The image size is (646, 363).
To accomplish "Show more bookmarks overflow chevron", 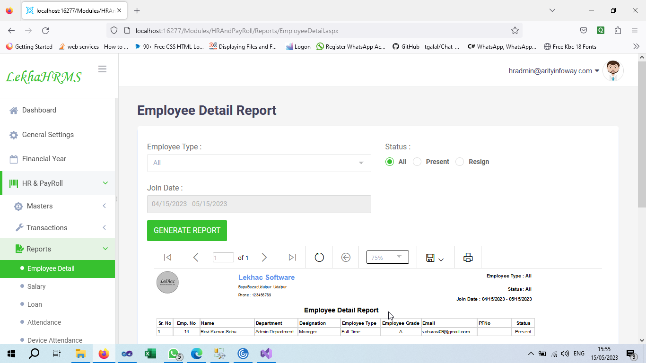I will (636, 46).
